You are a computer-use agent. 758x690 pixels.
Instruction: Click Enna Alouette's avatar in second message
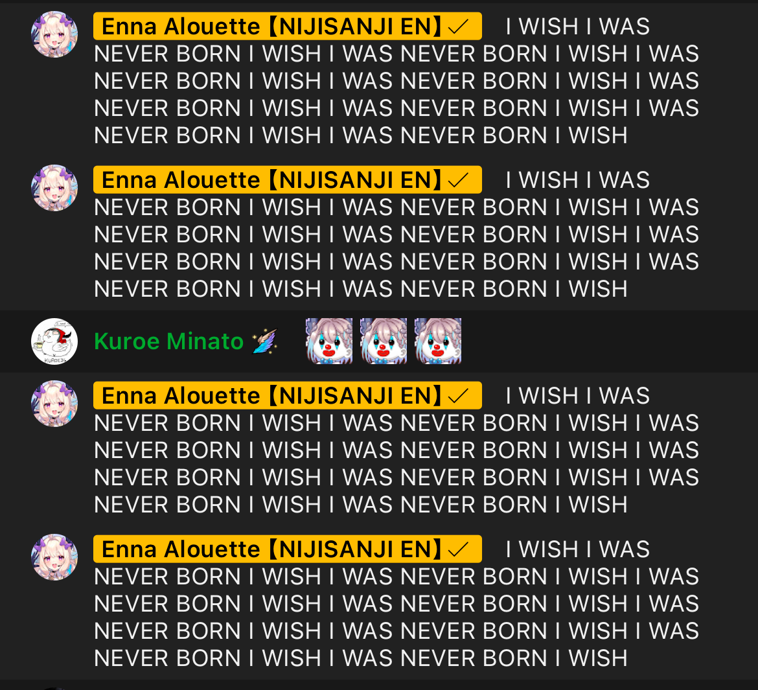pyautogui.click(x=54, y=188)
